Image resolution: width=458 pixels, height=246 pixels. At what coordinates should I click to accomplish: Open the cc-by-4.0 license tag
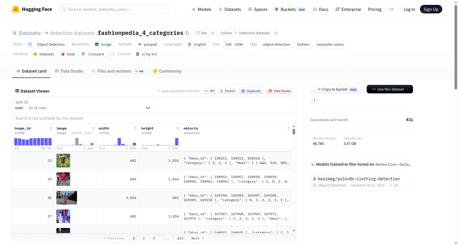click(147, 54)
